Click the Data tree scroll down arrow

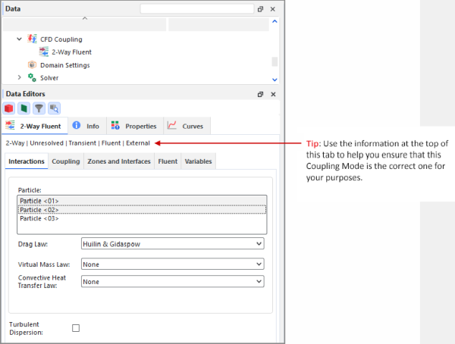click(275, 80)
